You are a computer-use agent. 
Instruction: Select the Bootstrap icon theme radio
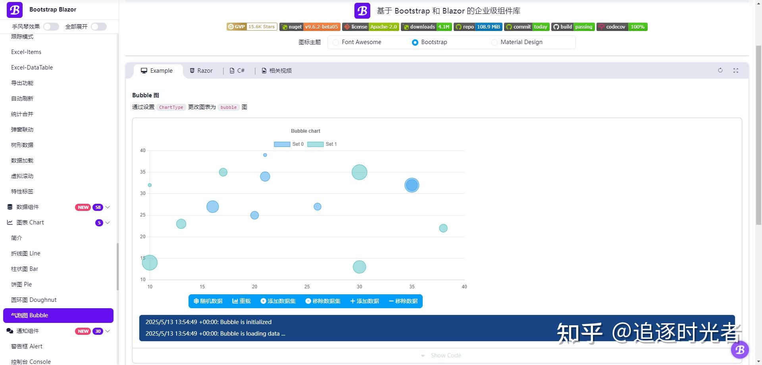[415, 42]
